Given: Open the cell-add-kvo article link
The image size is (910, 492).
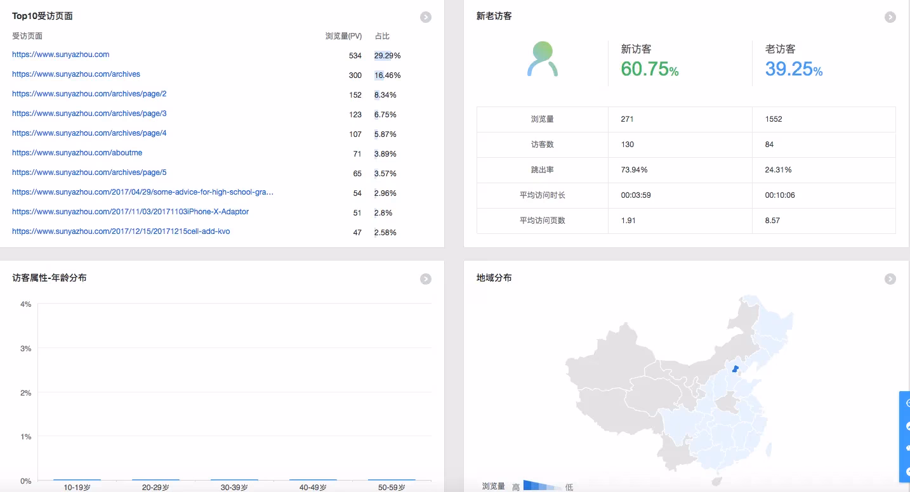Looking at the screenshot, I should point(121,232).
